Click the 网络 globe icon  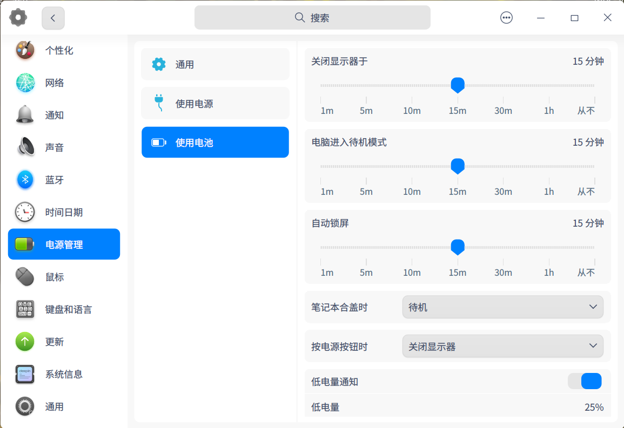coord(25,83)
